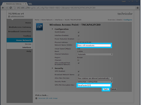Click the Network Name SSID field
Screen dimensions: 141x105
pyautogui.click(x=94, y=45)
